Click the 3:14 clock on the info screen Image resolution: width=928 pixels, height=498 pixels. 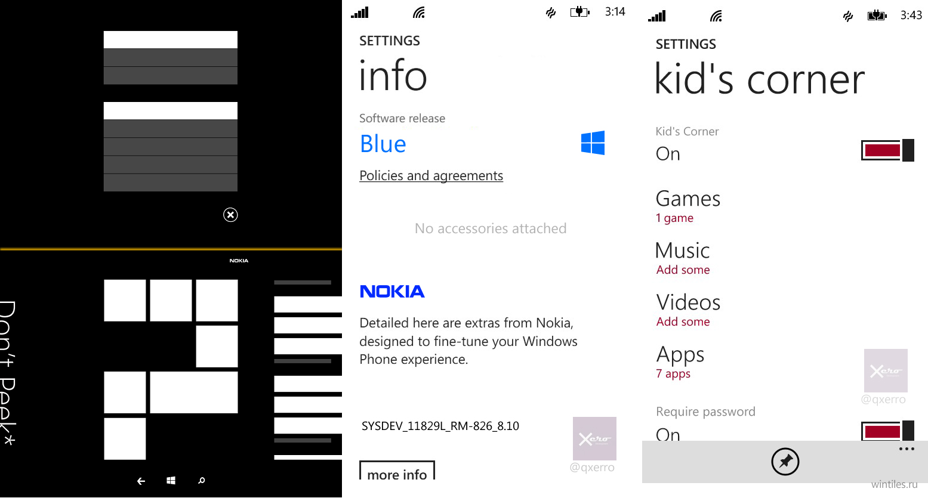[615, 12]
